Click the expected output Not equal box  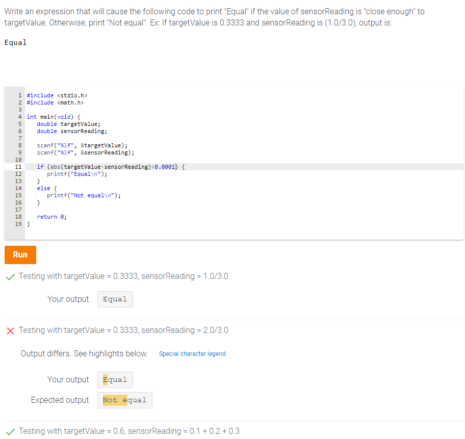click(x=124, y=400)
